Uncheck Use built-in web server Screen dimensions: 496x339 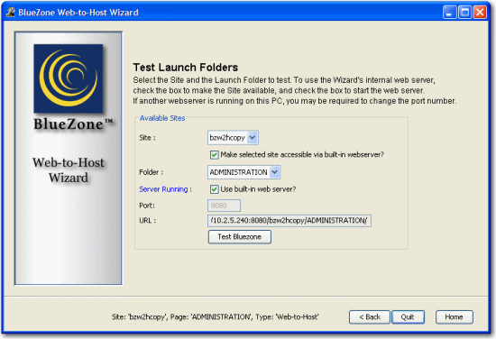[x=214, y=189]
